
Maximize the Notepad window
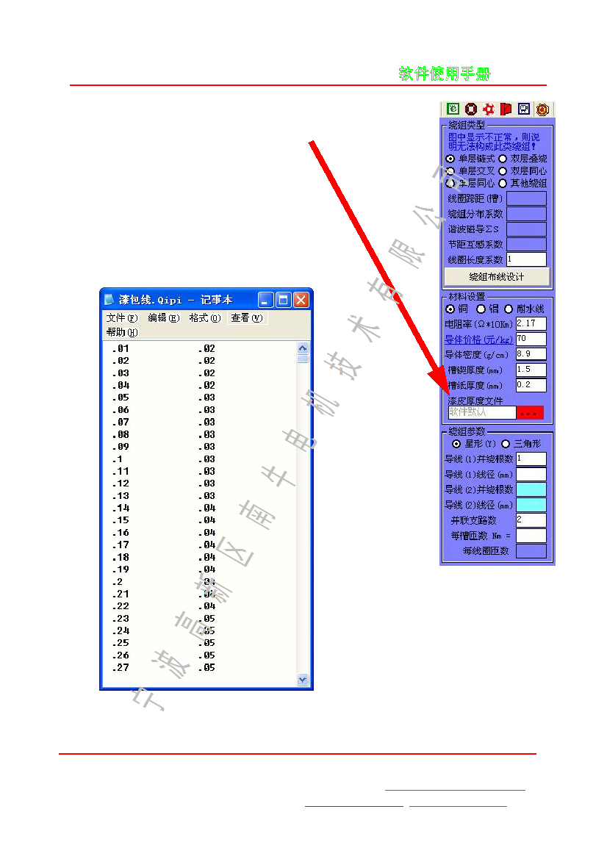pos(283,300)
